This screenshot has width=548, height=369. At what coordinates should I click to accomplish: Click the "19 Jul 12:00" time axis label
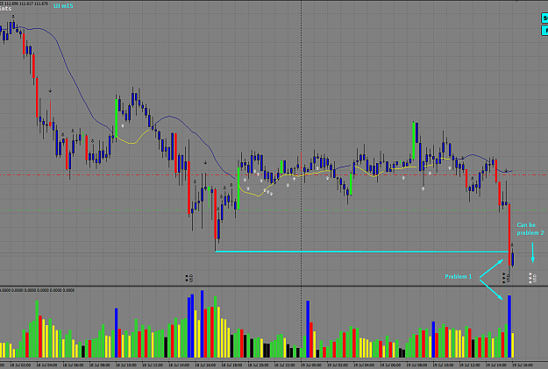pyautogui.click(x=469, y=365)
